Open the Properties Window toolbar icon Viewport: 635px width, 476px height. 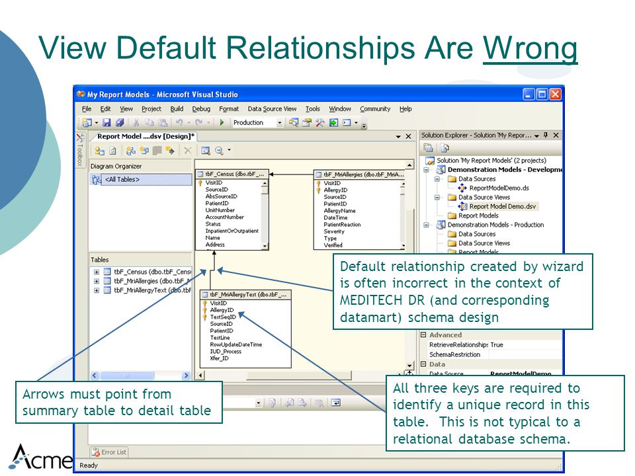tap(306, 122)
